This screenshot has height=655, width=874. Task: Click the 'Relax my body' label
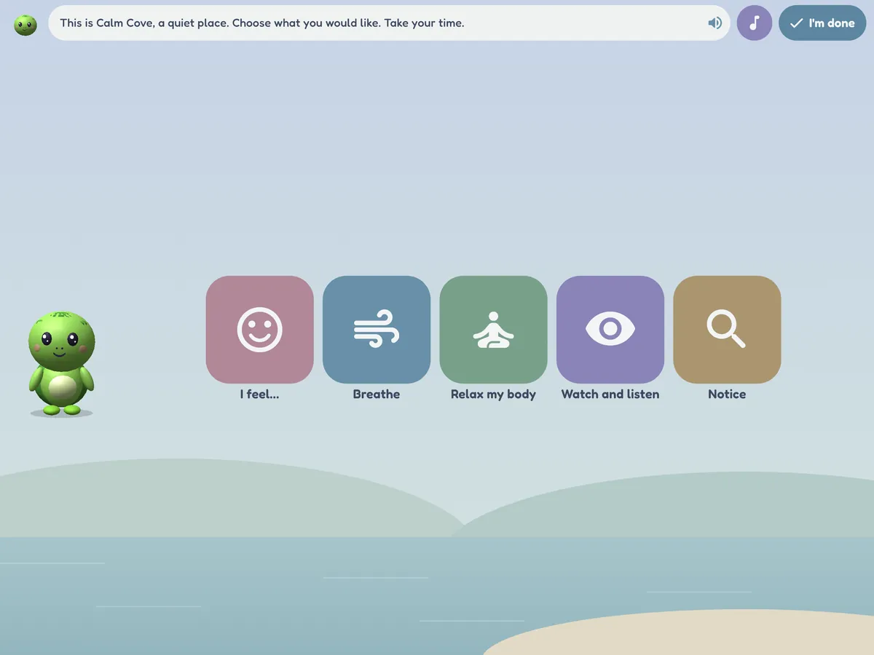point(493,394)
